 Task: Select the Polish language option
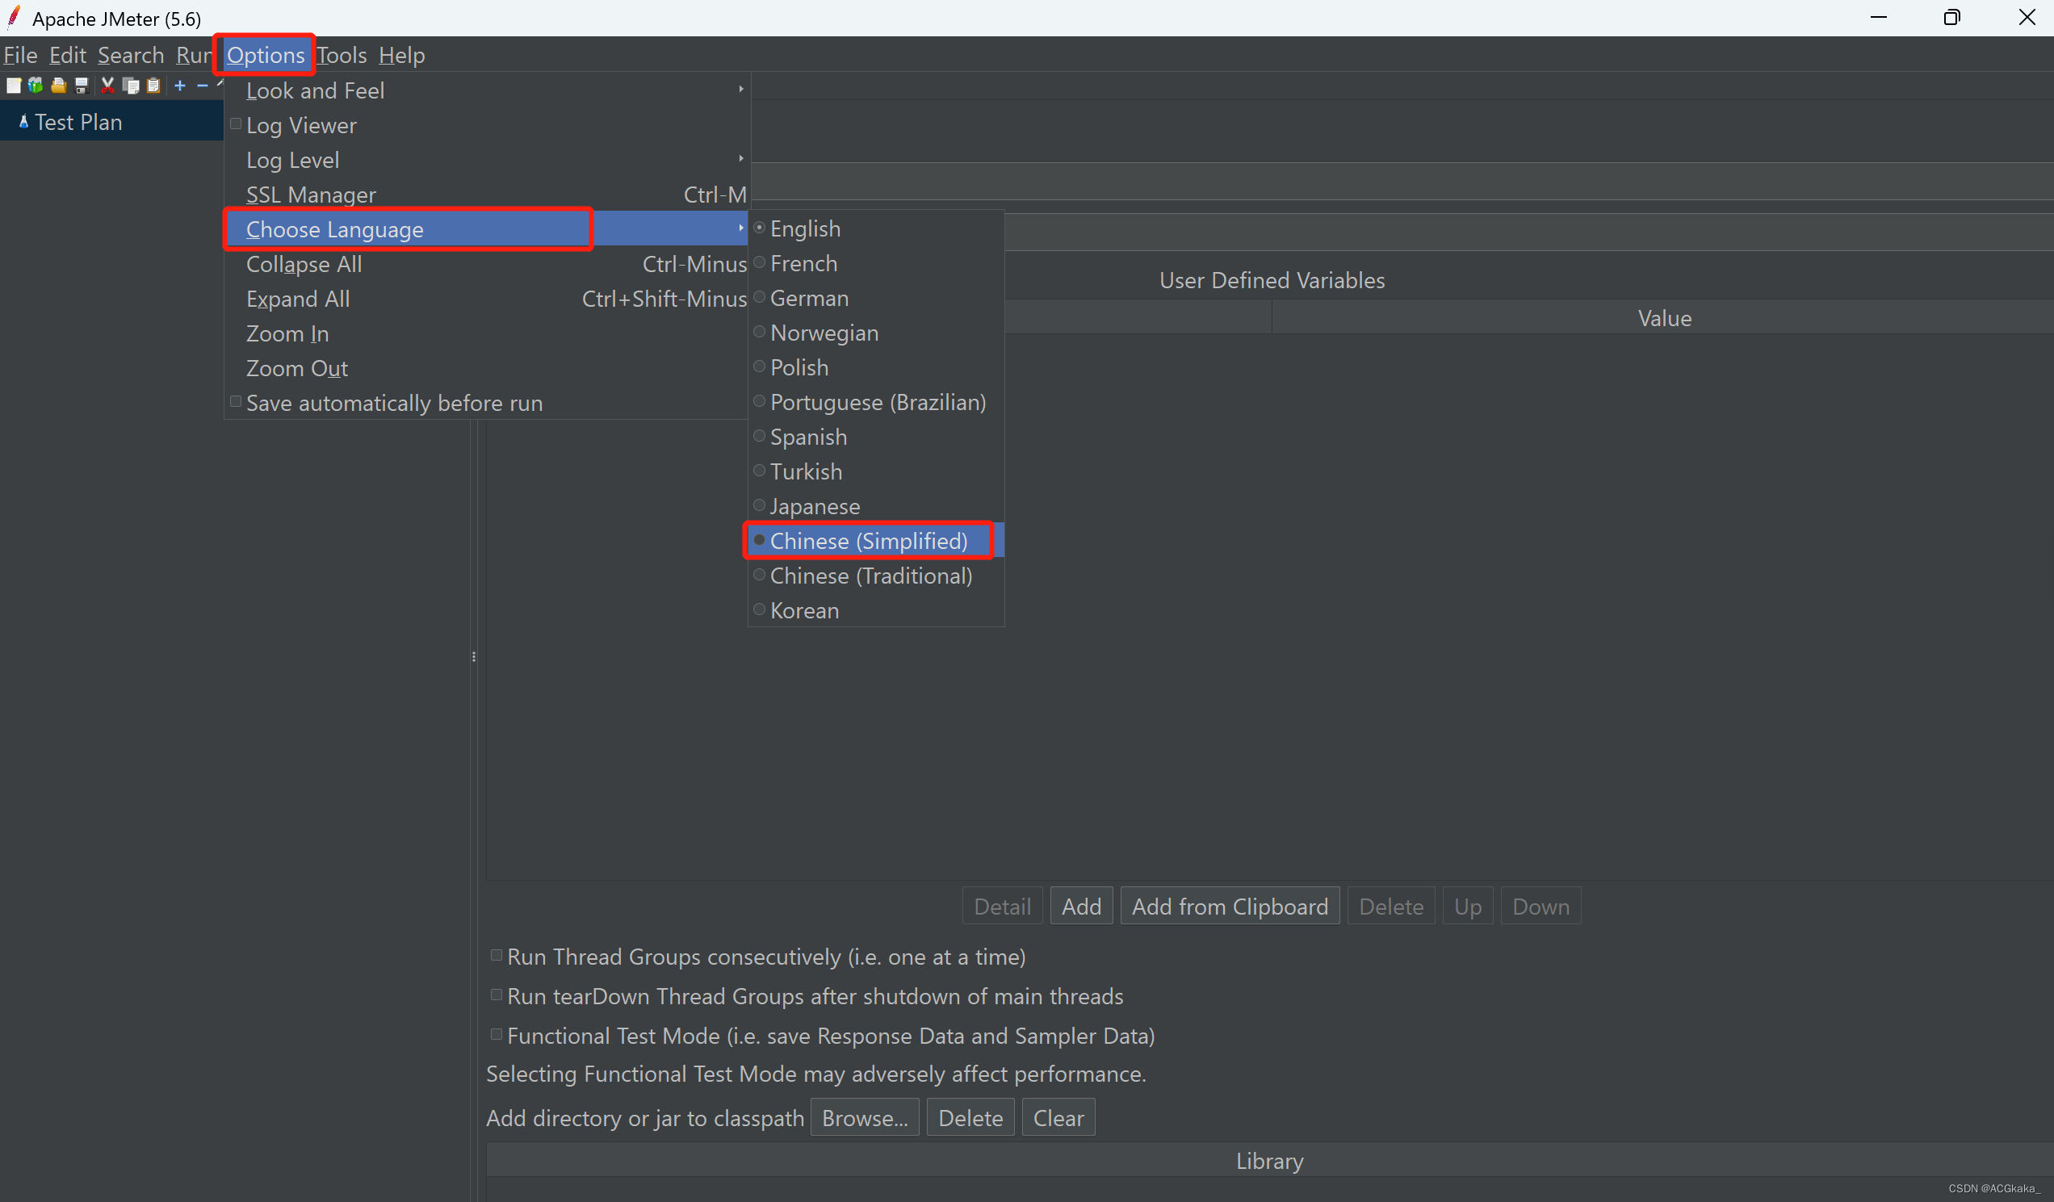[876, 367]
